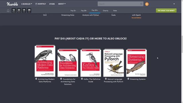Click the Kafka: The Definitive Guide title
Screen dimensions: 183x103
tap(92, 80)
